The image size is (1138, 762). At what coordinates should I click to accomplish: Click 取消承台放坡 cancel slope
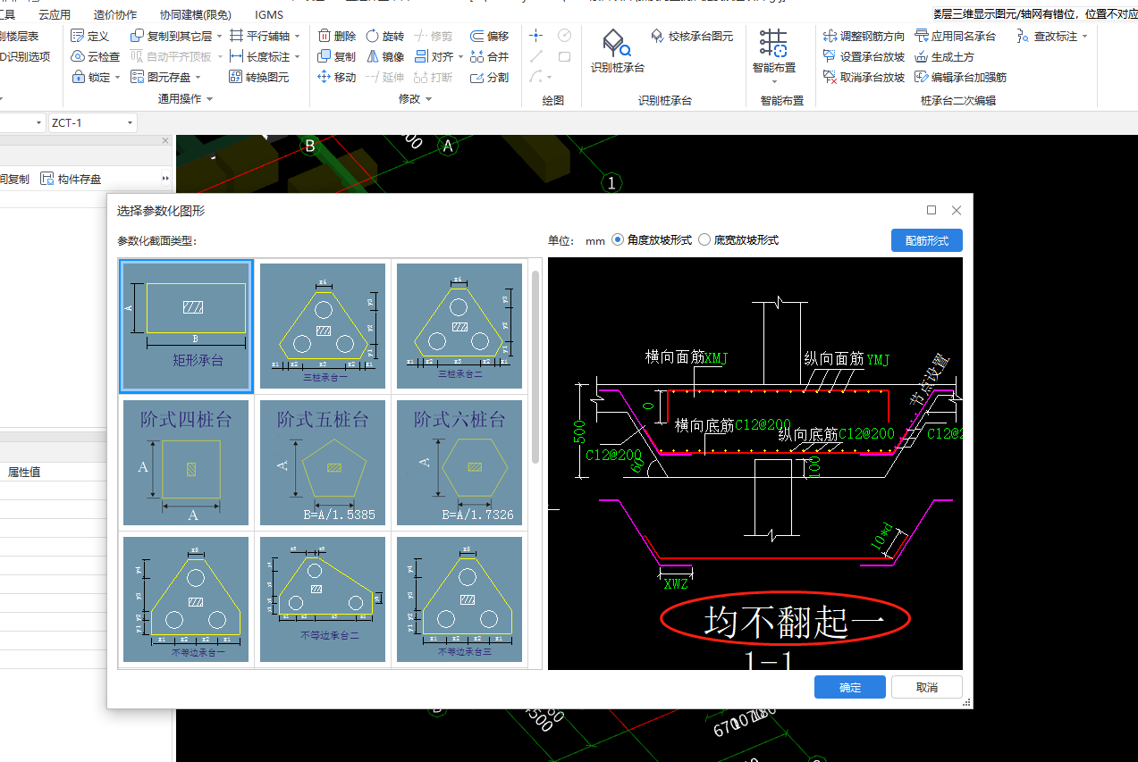[864, 77]
